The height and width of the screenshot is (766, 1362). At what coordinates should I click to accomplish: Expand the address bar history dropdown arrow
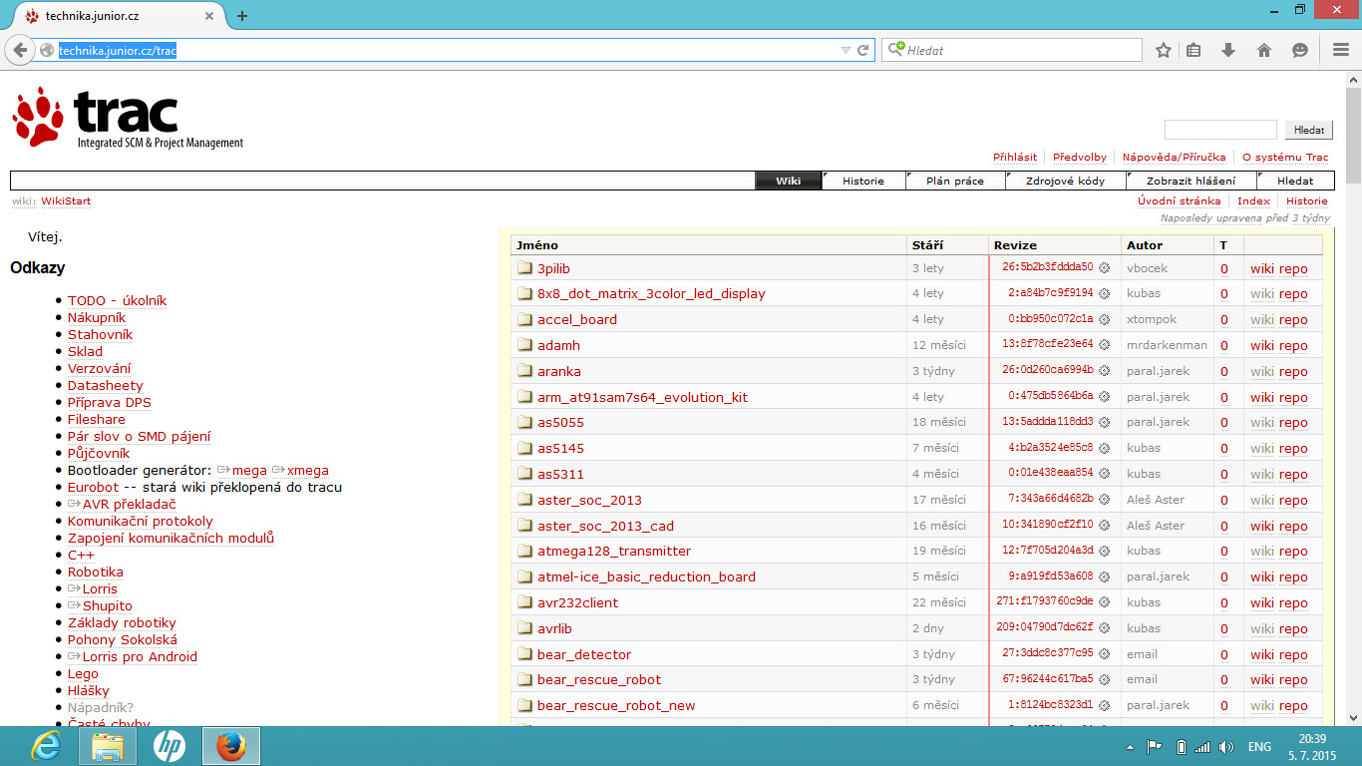tap(846, 50)
